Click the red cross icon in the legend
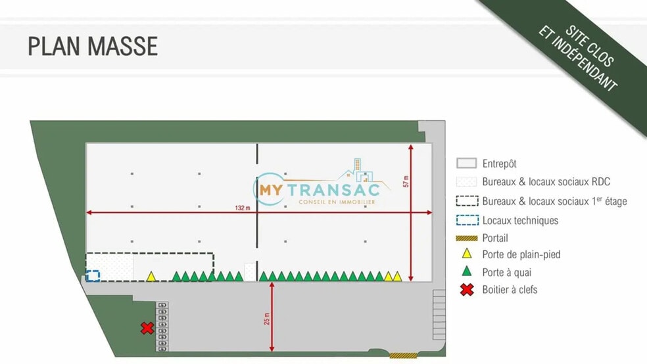This screenshot has height=364, width=647. click(x=467, y=289)
